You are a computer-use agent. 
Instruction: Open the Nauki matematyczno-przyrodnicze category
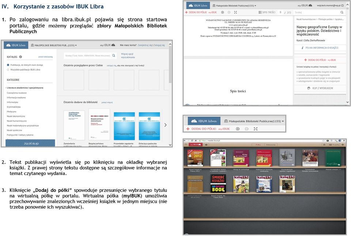click(x=23, y=126)
